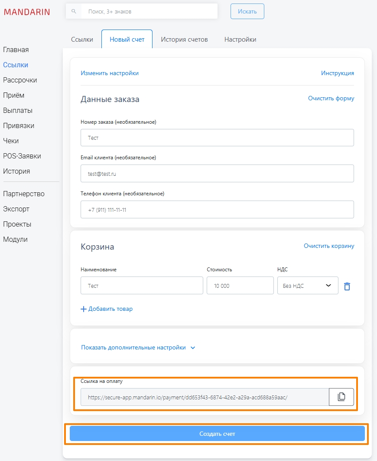Screen dimensions: 377x461
Task: Click Изменить настройки link
Action: pos(110,73)
